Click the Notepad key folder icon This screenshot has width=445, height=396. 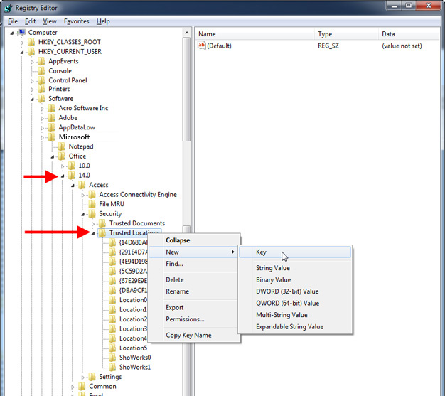click(61, 146)
